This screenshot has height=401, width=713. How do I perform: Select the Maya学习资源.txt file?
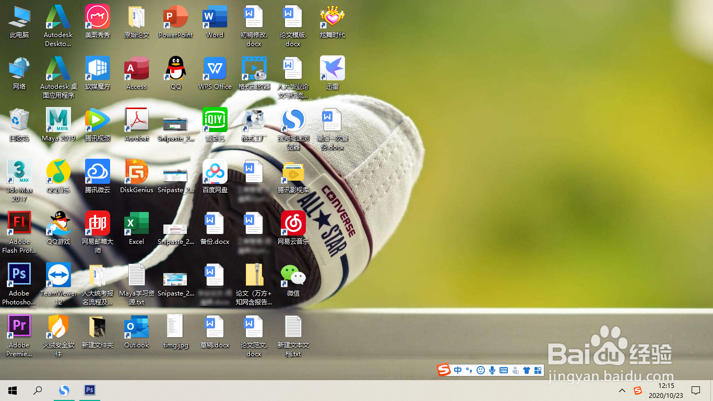coord(137,284)
